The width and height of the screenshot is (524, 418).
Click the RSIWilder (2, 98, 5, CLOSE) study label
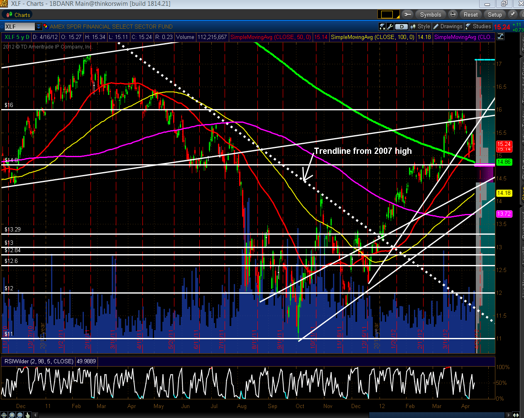[x=39, y=362]
